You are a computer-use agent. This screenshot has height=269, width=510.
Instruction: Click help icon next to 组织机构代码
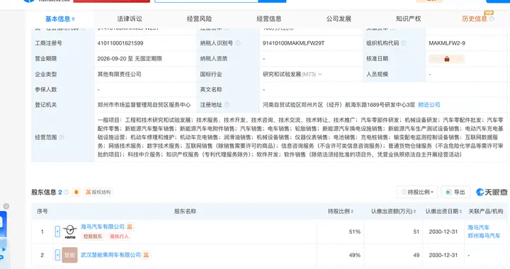404,43
